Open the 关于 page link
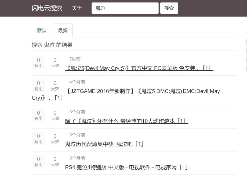This screenshot has height=175, width=247. [x=77, y=8]
